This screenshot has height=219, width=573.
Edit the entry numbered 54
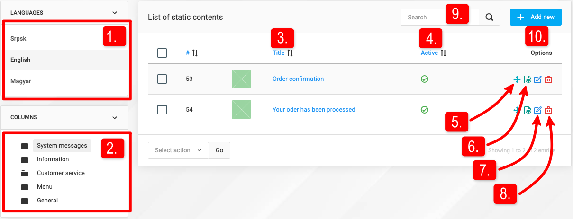tap(538, 110)
